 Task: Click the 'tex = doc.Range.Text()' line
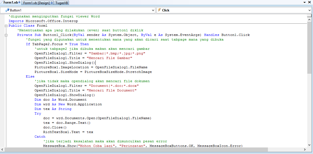point(67,123)
